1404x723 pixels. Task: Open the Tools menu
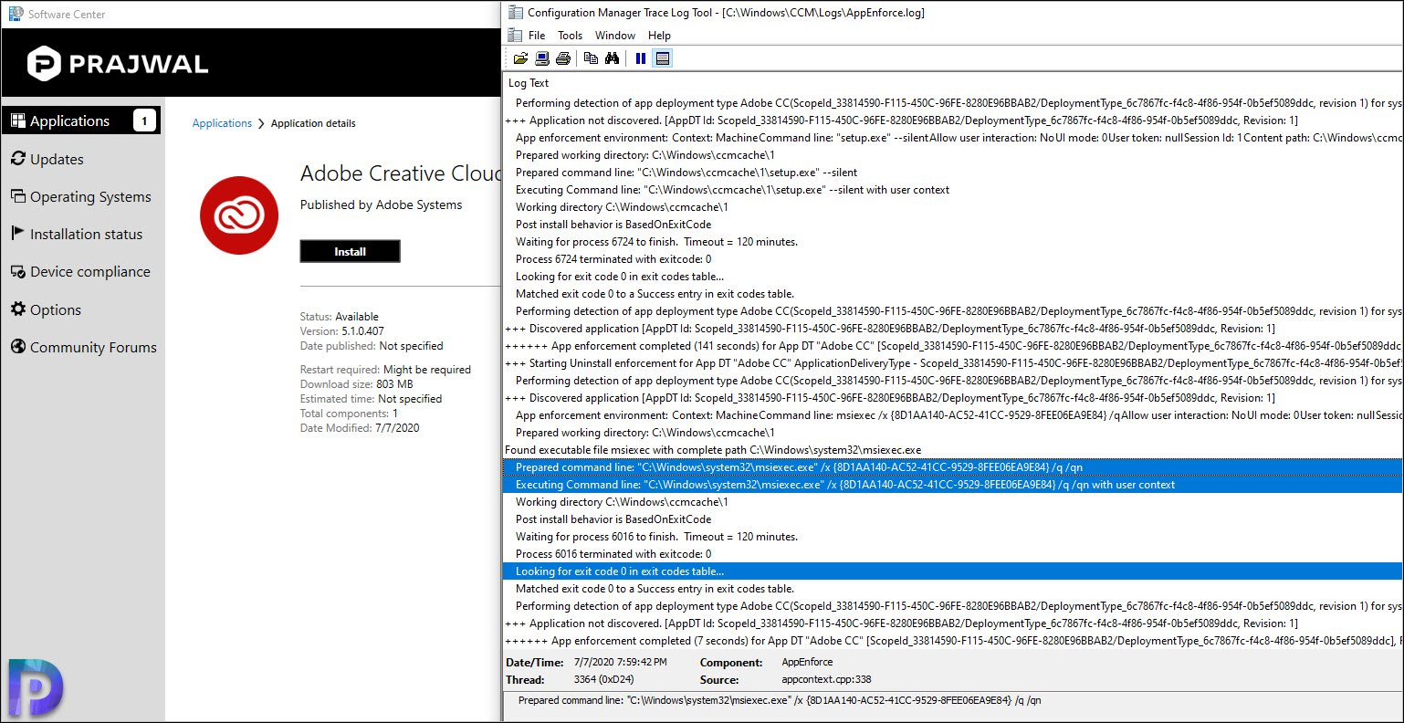click(x=570, y=36)
